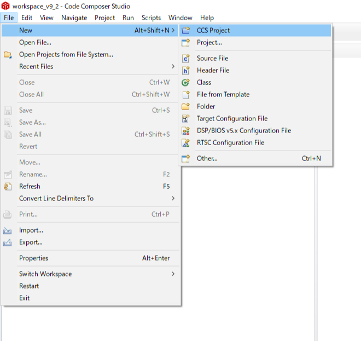Image resolution: width=361 pixels, height=341 pixels.
Task: Click the RTSC Configuration File icon
Action: (186, 143)
